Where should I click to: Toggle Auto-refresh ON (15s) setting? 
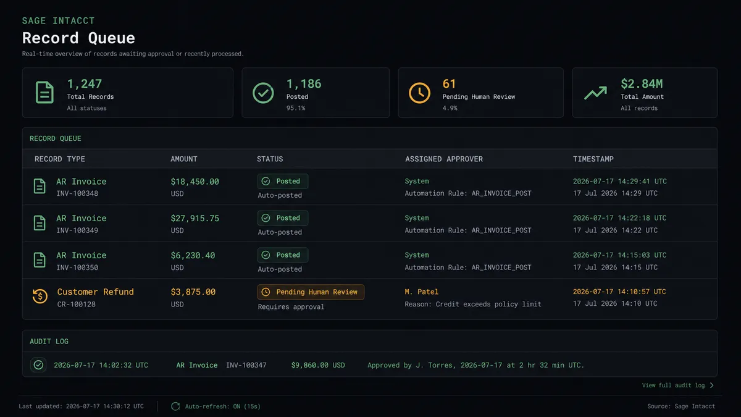click(x=216, y=406)
